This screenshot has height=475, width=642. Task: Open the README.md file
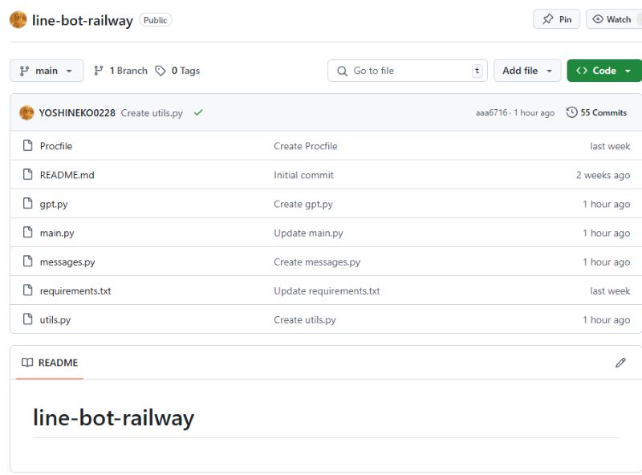click(x=67, y=175)
